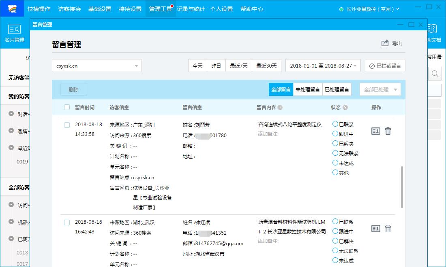Open the help document icon

[432, 28]
